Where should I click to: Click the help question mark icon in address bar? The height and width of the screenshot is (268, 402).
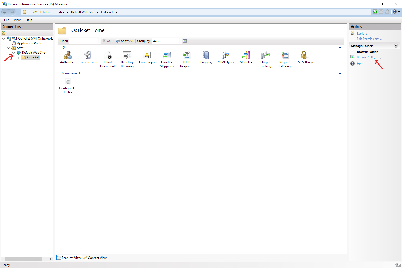point(394,12)
